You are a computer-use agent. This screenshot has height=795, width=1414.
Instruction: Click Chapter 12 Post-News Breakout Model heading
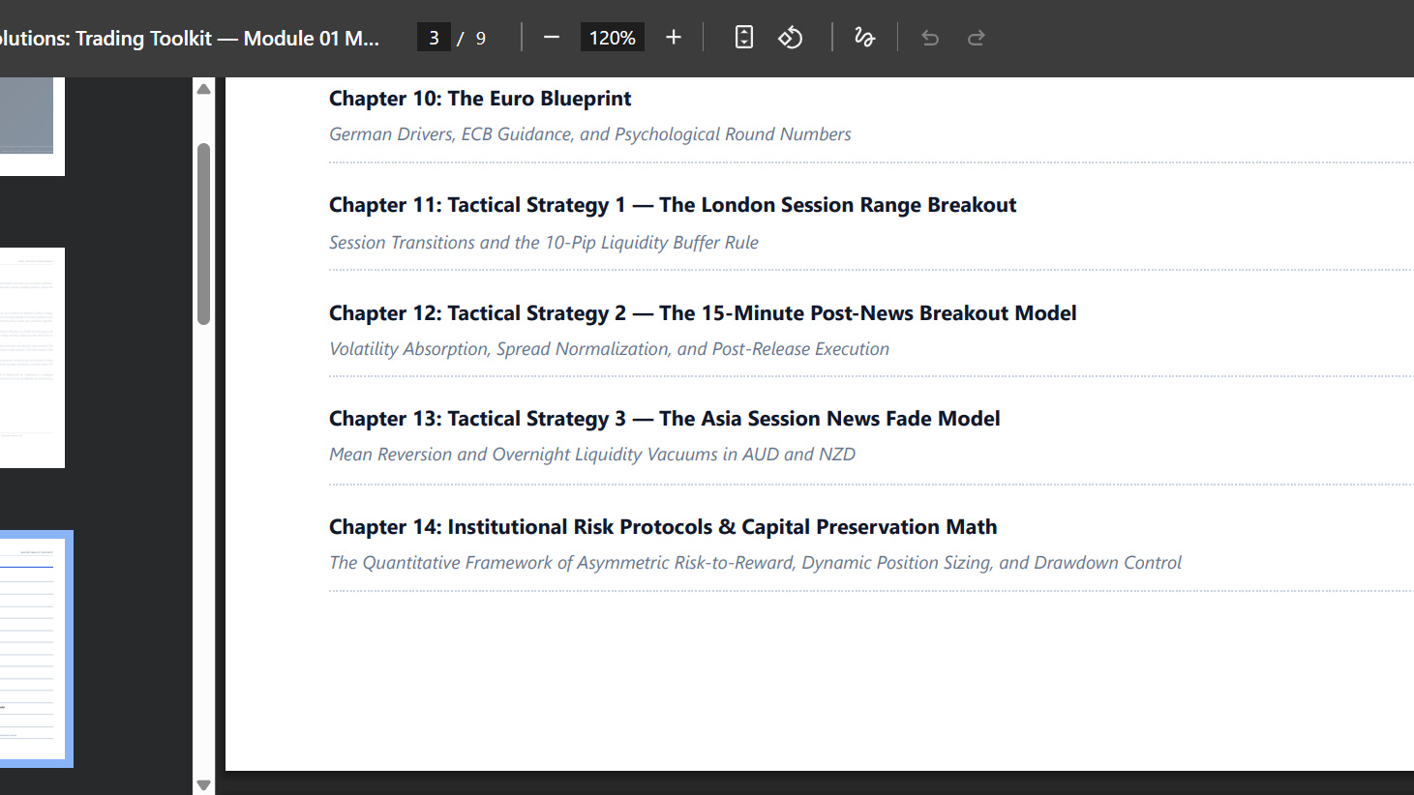tap(703, 313)
